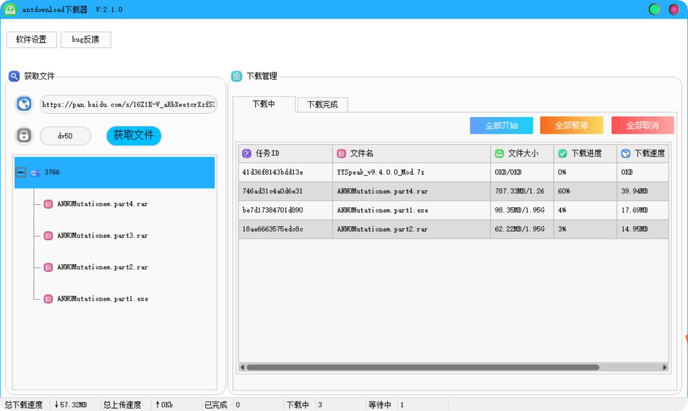Select ANNOMutationem.part3.rar in file tree

point(102,236)
